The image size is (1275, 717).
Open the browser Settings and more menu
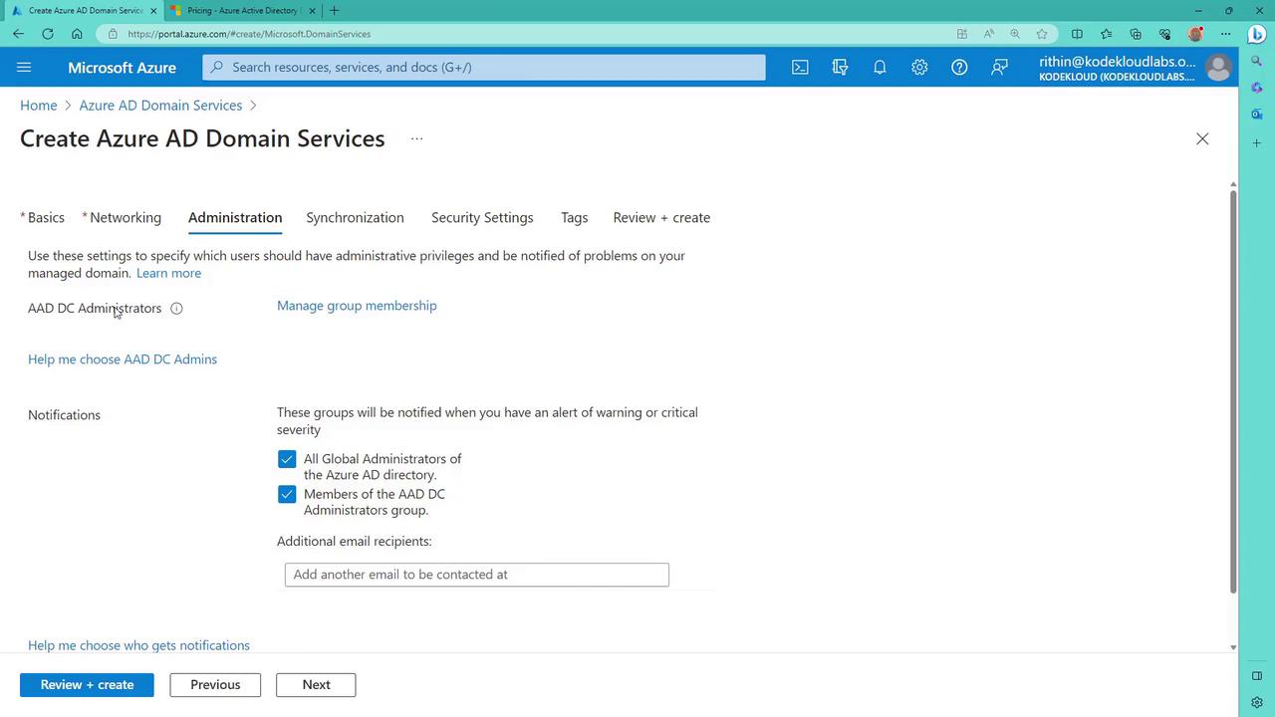pos(1225,34)
